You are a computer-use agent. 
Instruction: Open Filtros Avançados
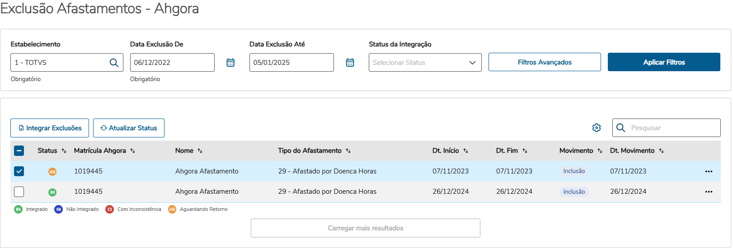[x=545, y=62]
